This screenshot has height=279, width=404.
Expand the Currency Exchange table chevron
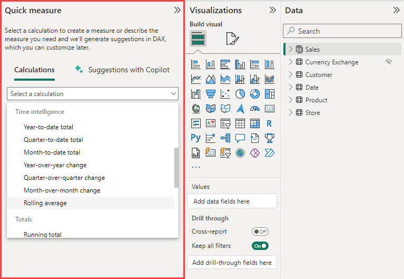(x=291, y=62)
